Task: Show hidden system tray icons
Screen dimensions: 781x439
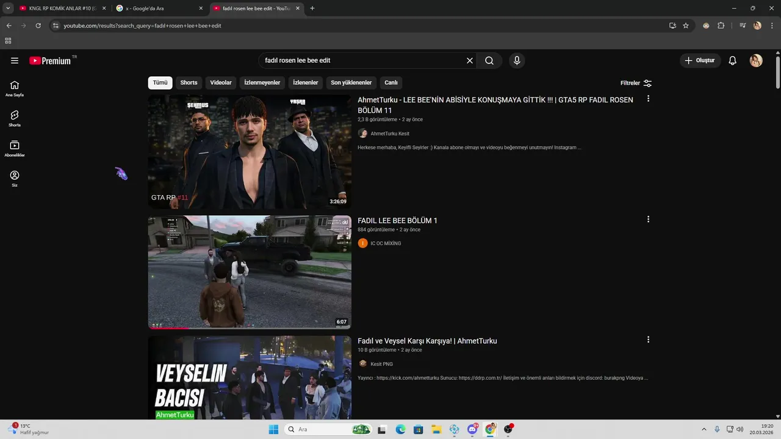Action: [704, 429]
